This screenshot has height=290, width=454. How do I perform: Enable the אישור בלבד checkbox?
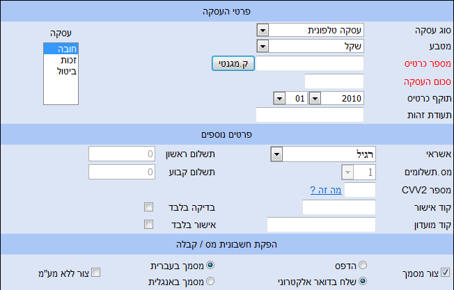148,224
